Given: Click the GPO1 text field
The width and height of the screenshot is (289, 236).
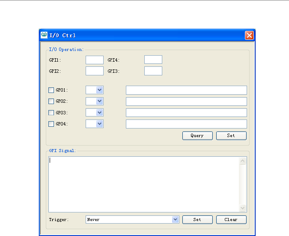Looking at the screenshot, I should (x=186, y=90).
